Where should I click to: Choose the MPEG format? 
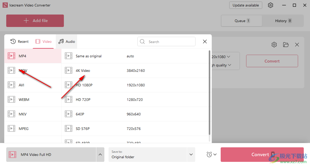coord(33,128)
